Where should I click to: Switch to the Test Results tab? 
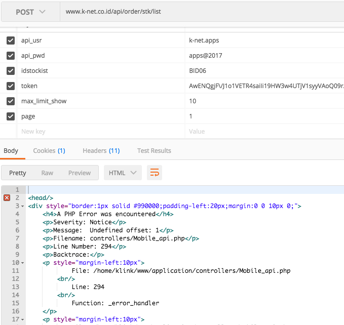(x=154, y=150)
